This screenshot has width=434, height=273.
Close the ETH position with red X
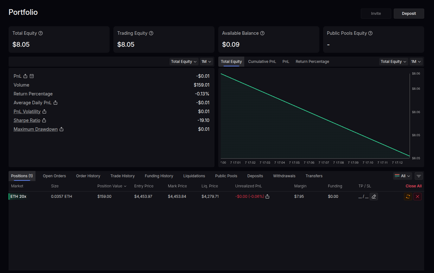click(x=418, y=197)
